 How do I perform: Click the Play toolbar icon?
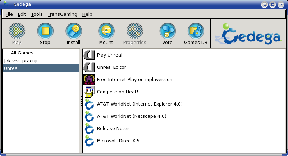(x=17, y=31)
